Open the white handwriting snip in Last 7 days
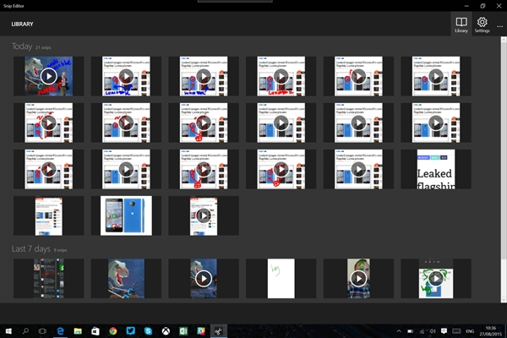 click(x=281, y=278)
